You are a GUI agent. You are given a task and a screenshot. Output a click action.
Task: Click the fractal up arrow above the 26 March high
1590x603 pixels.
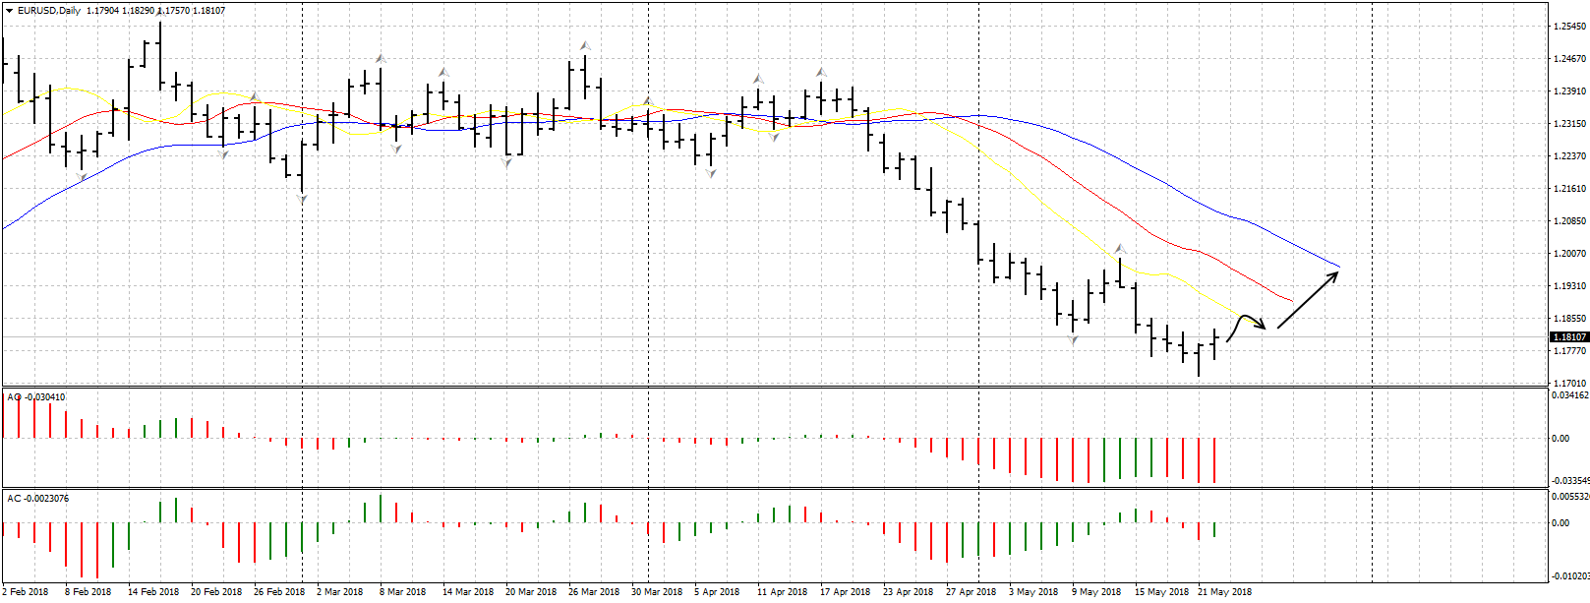585,45
